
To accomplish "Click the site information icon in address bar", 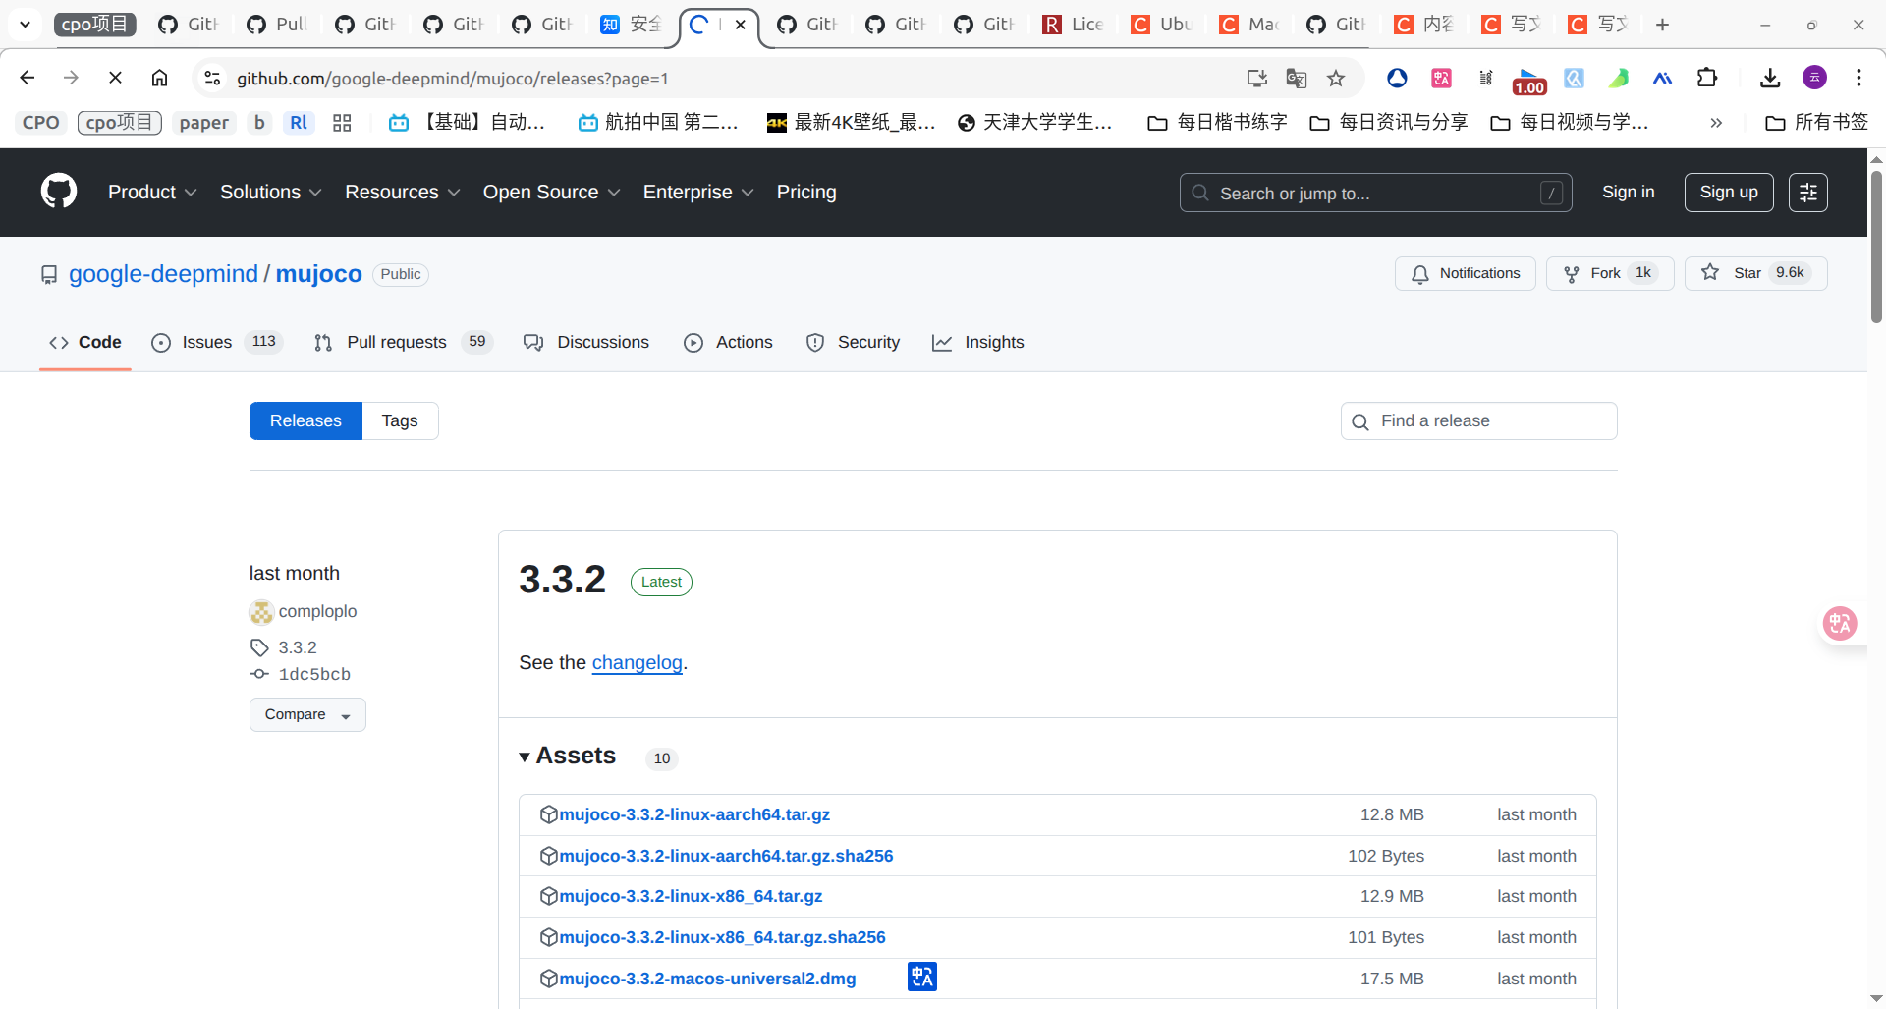I will 212,78.
